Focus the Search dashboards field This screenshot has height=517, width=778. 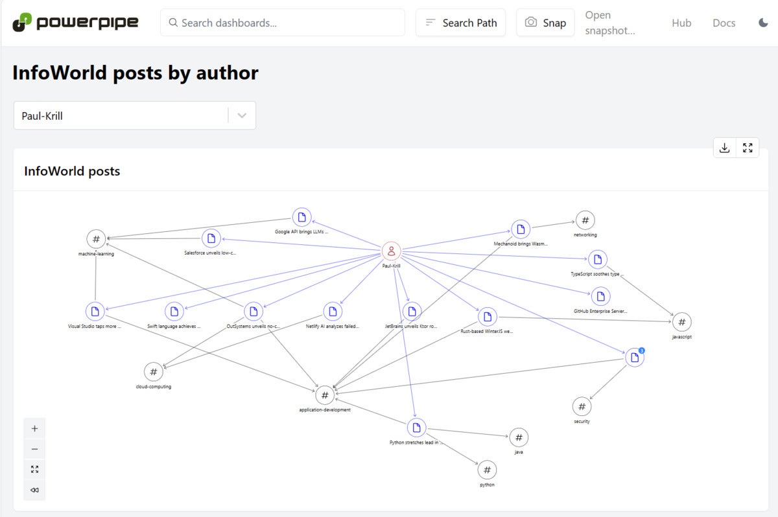(283, 23)
